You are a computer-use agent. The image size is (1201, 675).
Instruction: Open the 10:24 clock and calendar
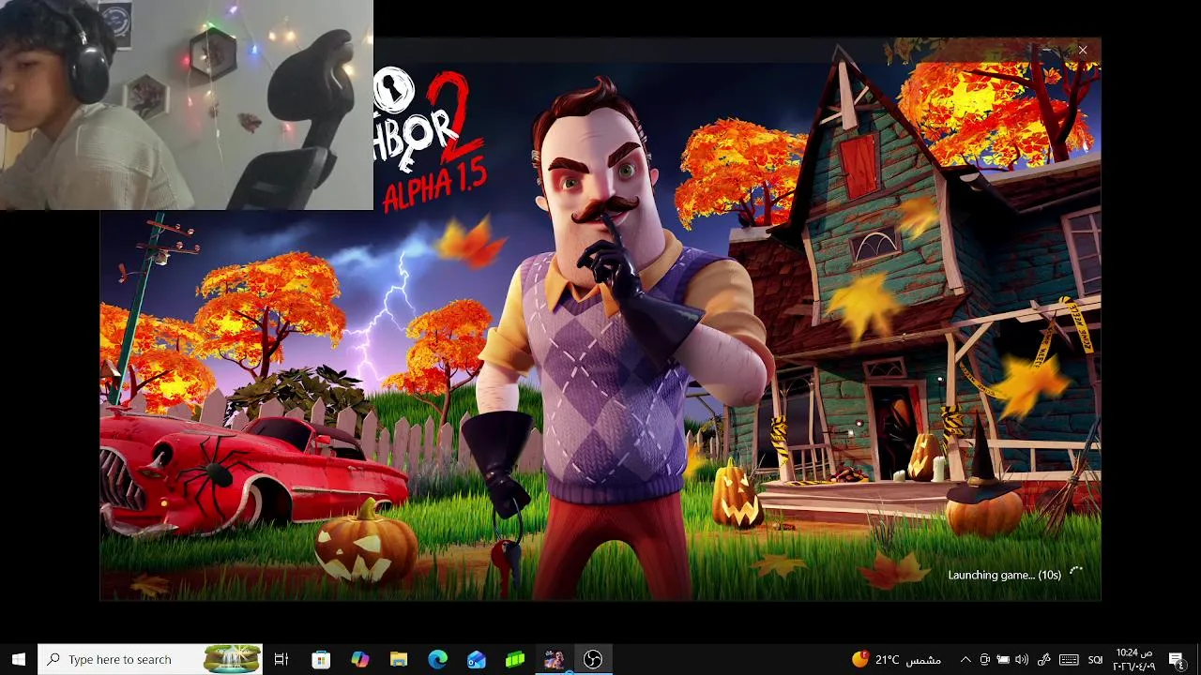coord(1133,659)
